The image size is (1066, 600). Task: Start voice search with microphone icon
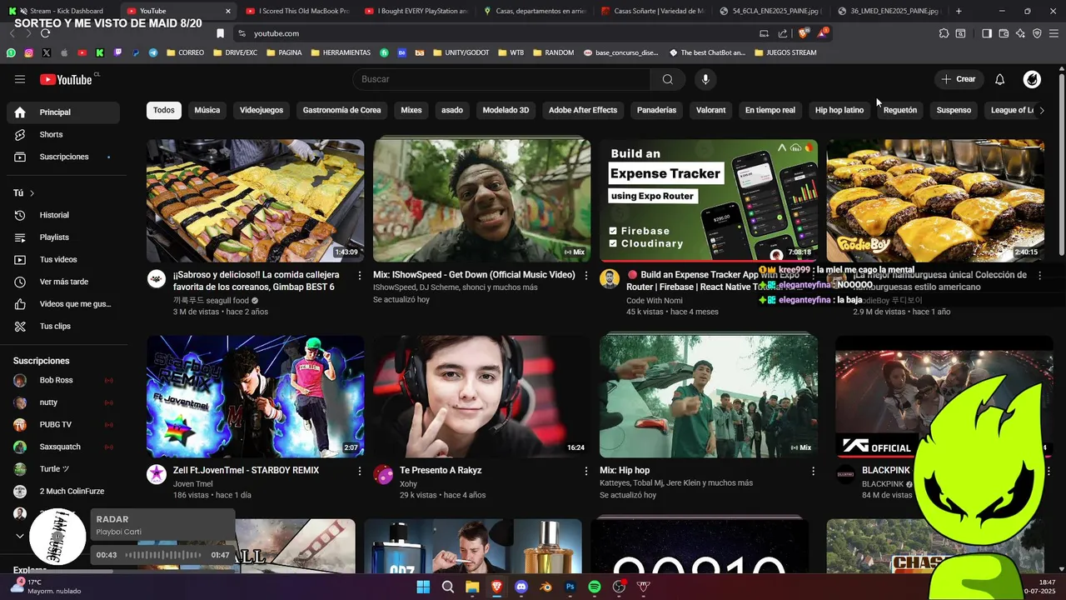point(705,79)
